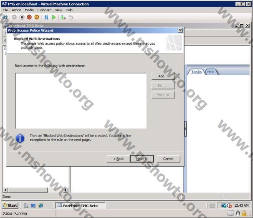The image size is (253, 218).
Task: Open the Action menu
Action: [16, 10]
